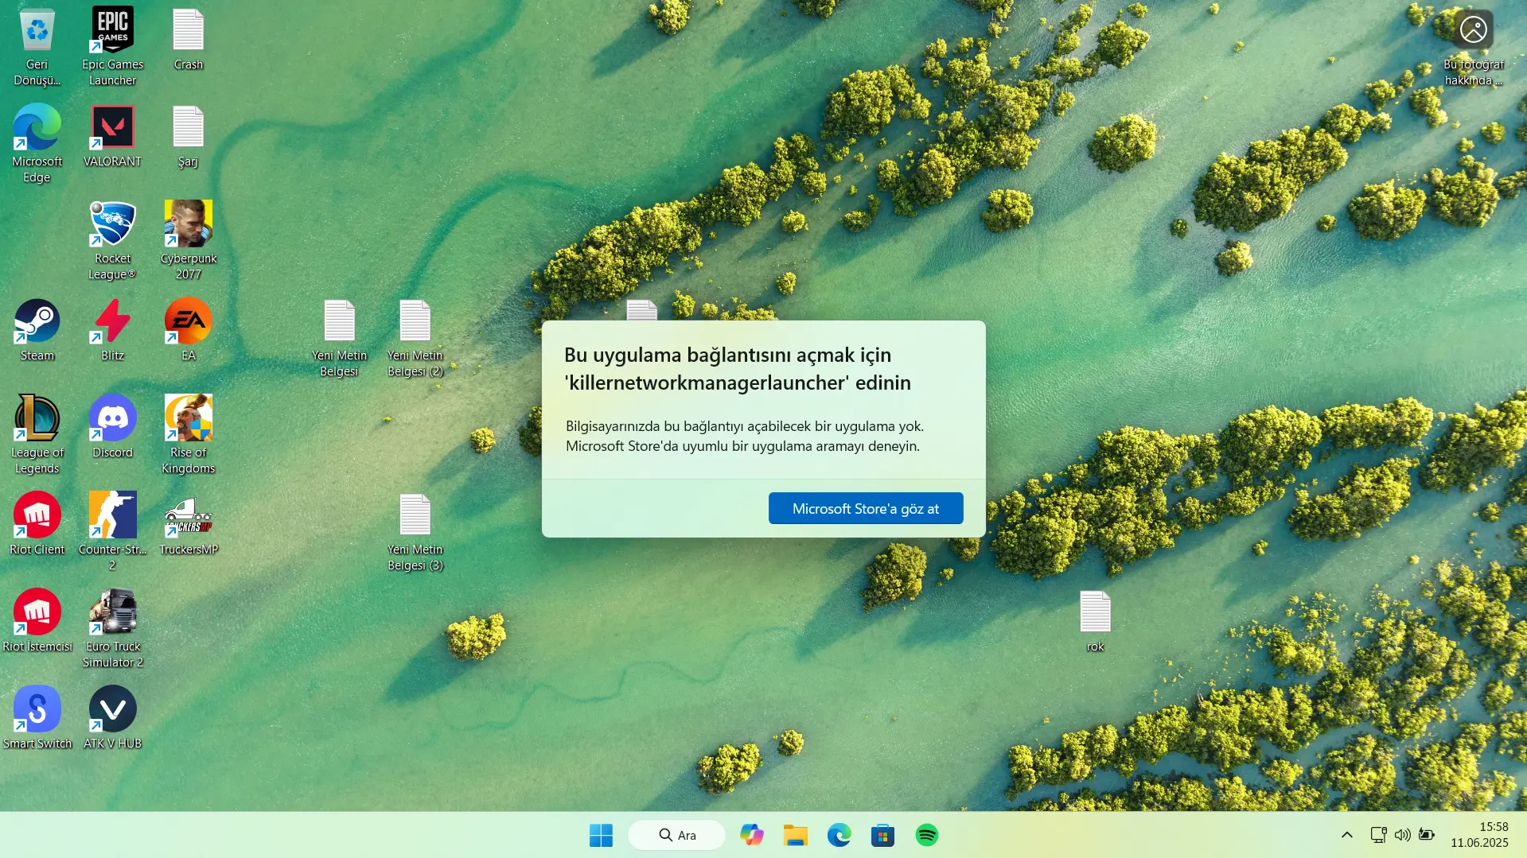Screen dimensions: 1527x858
Task: Open network status icon in system tray
Action: [x=1378, y=835]
